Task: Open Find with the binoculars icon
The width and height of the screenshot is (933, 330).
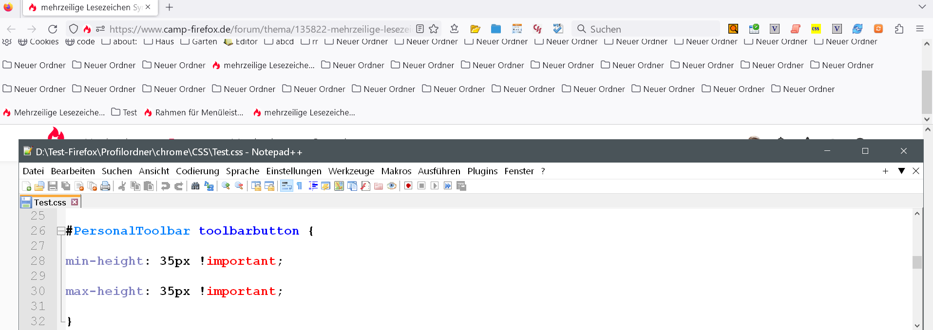Action: pyautogui.click(x=195, y=186)
